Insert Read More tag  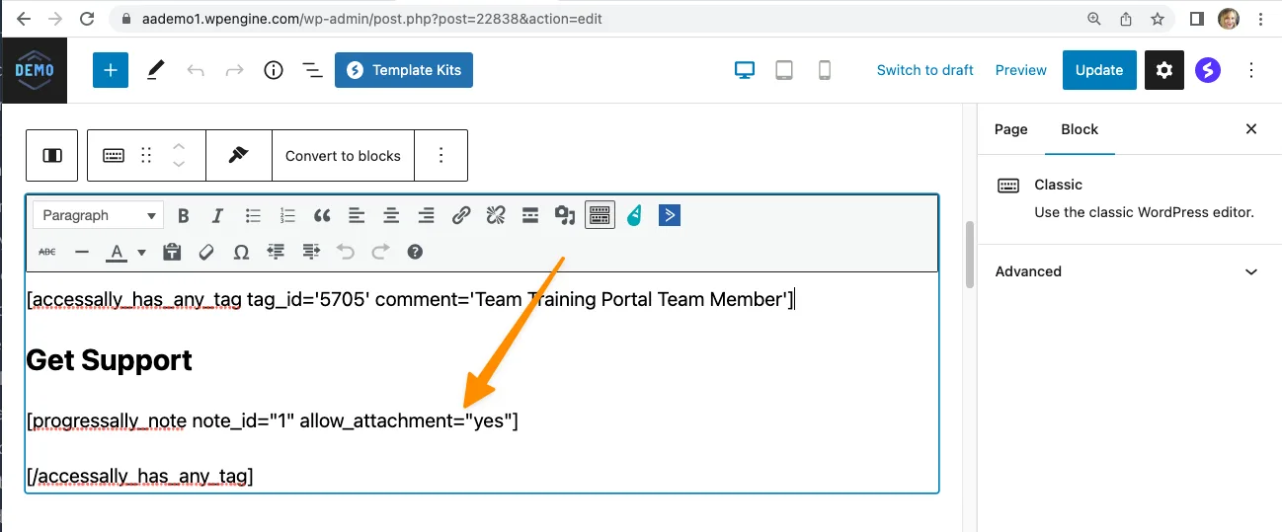[x=530, y=215]
